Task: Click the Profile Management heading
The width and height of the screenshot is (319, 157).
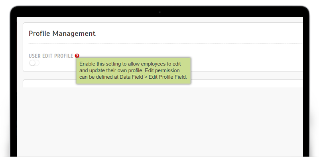Action: (x=62, y=33)
